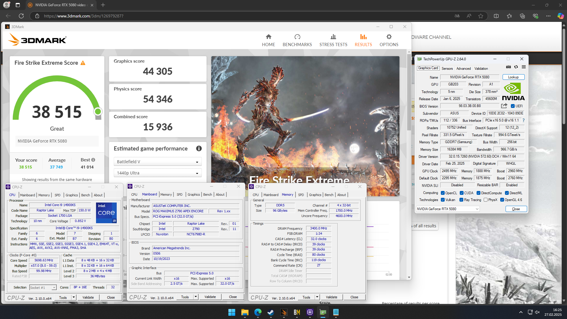
Task: Toggle the OpenGL 4.6 checkbox in GPU-Z
Action: 502,200
